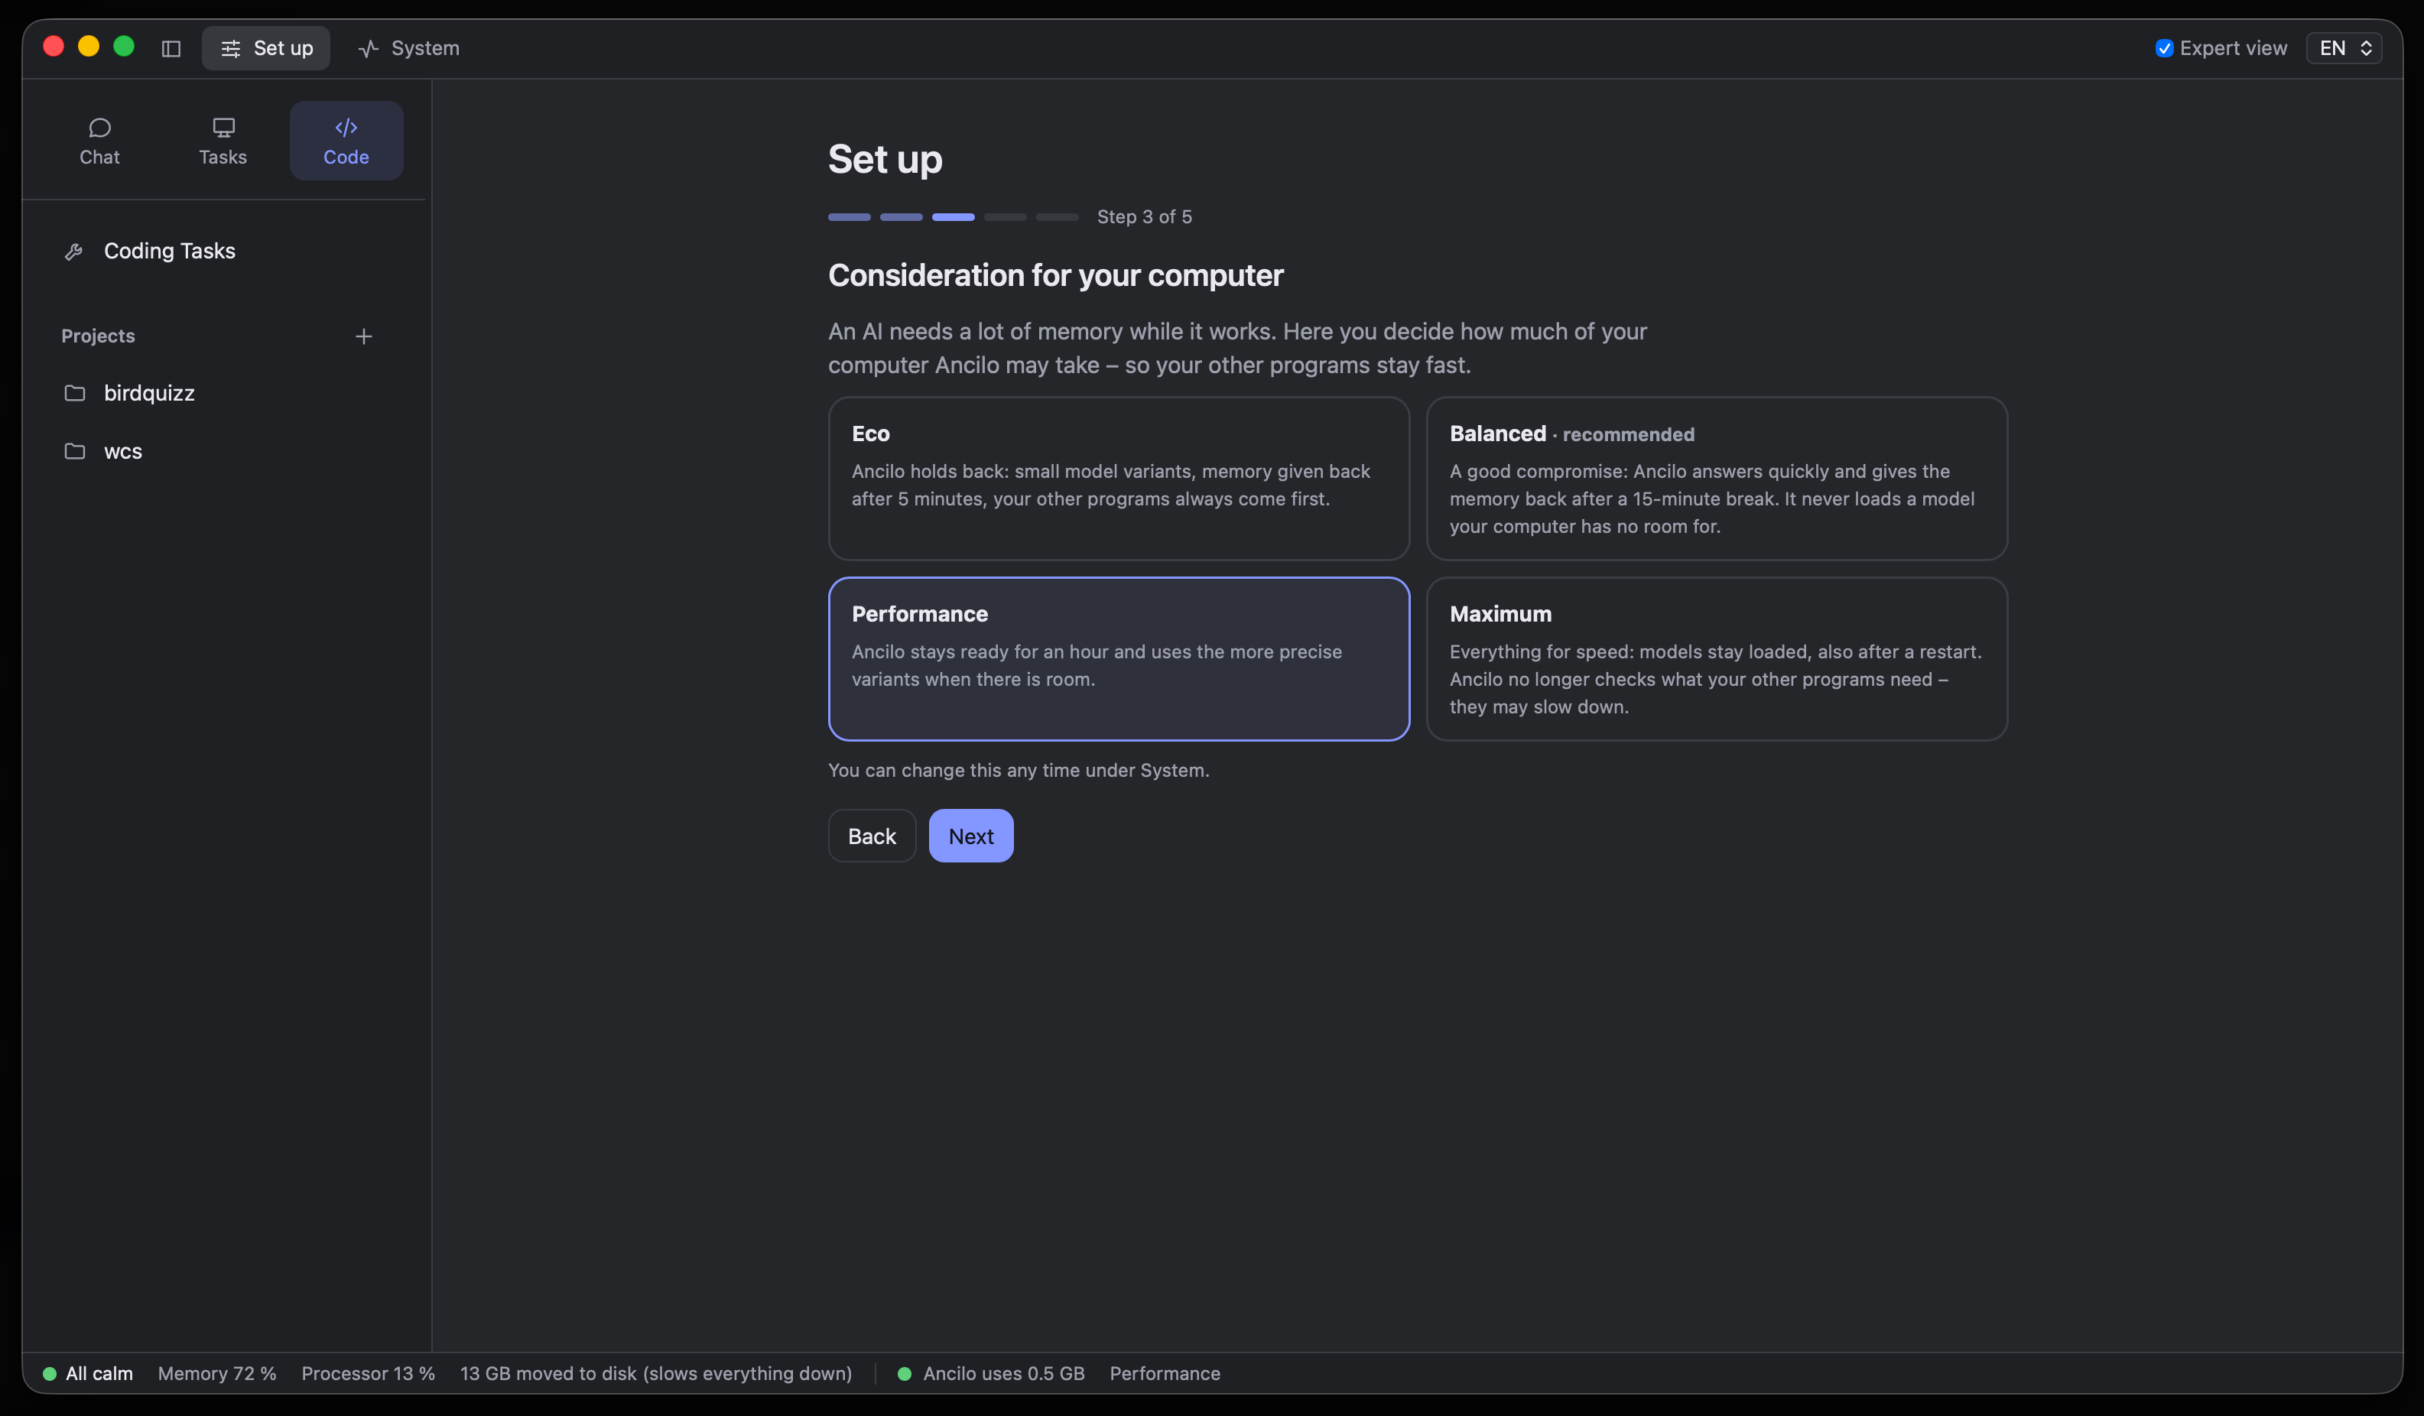Open the System tab
Screen dimensions: 2424x1416
tap(409, 48)
